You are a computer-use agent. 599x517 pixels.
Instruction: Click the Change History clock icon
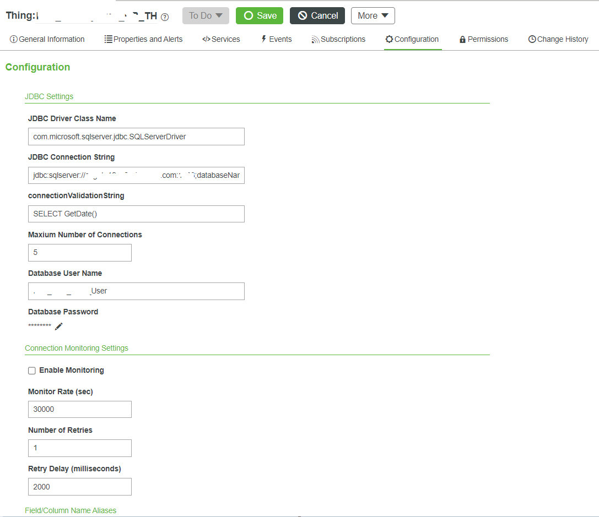tap(532, 39)
